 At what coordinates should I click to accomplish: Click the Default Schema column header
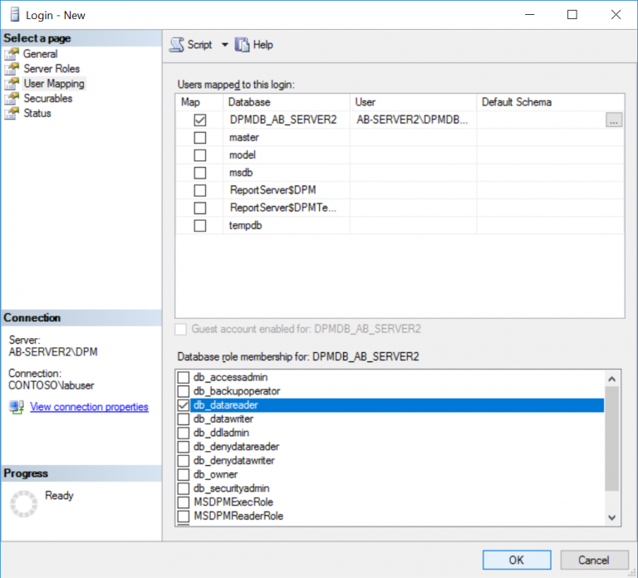(x=551, y=102)
